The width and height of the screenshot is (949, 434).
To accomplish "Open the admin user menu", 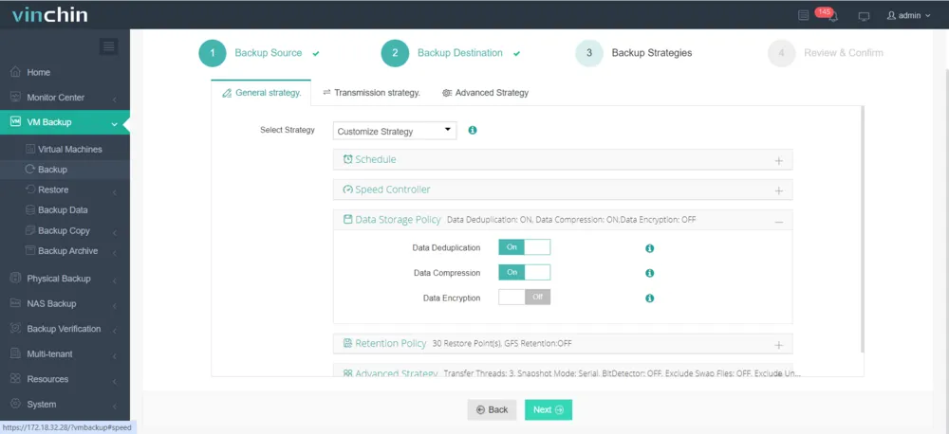I will [x=908, y=16].
